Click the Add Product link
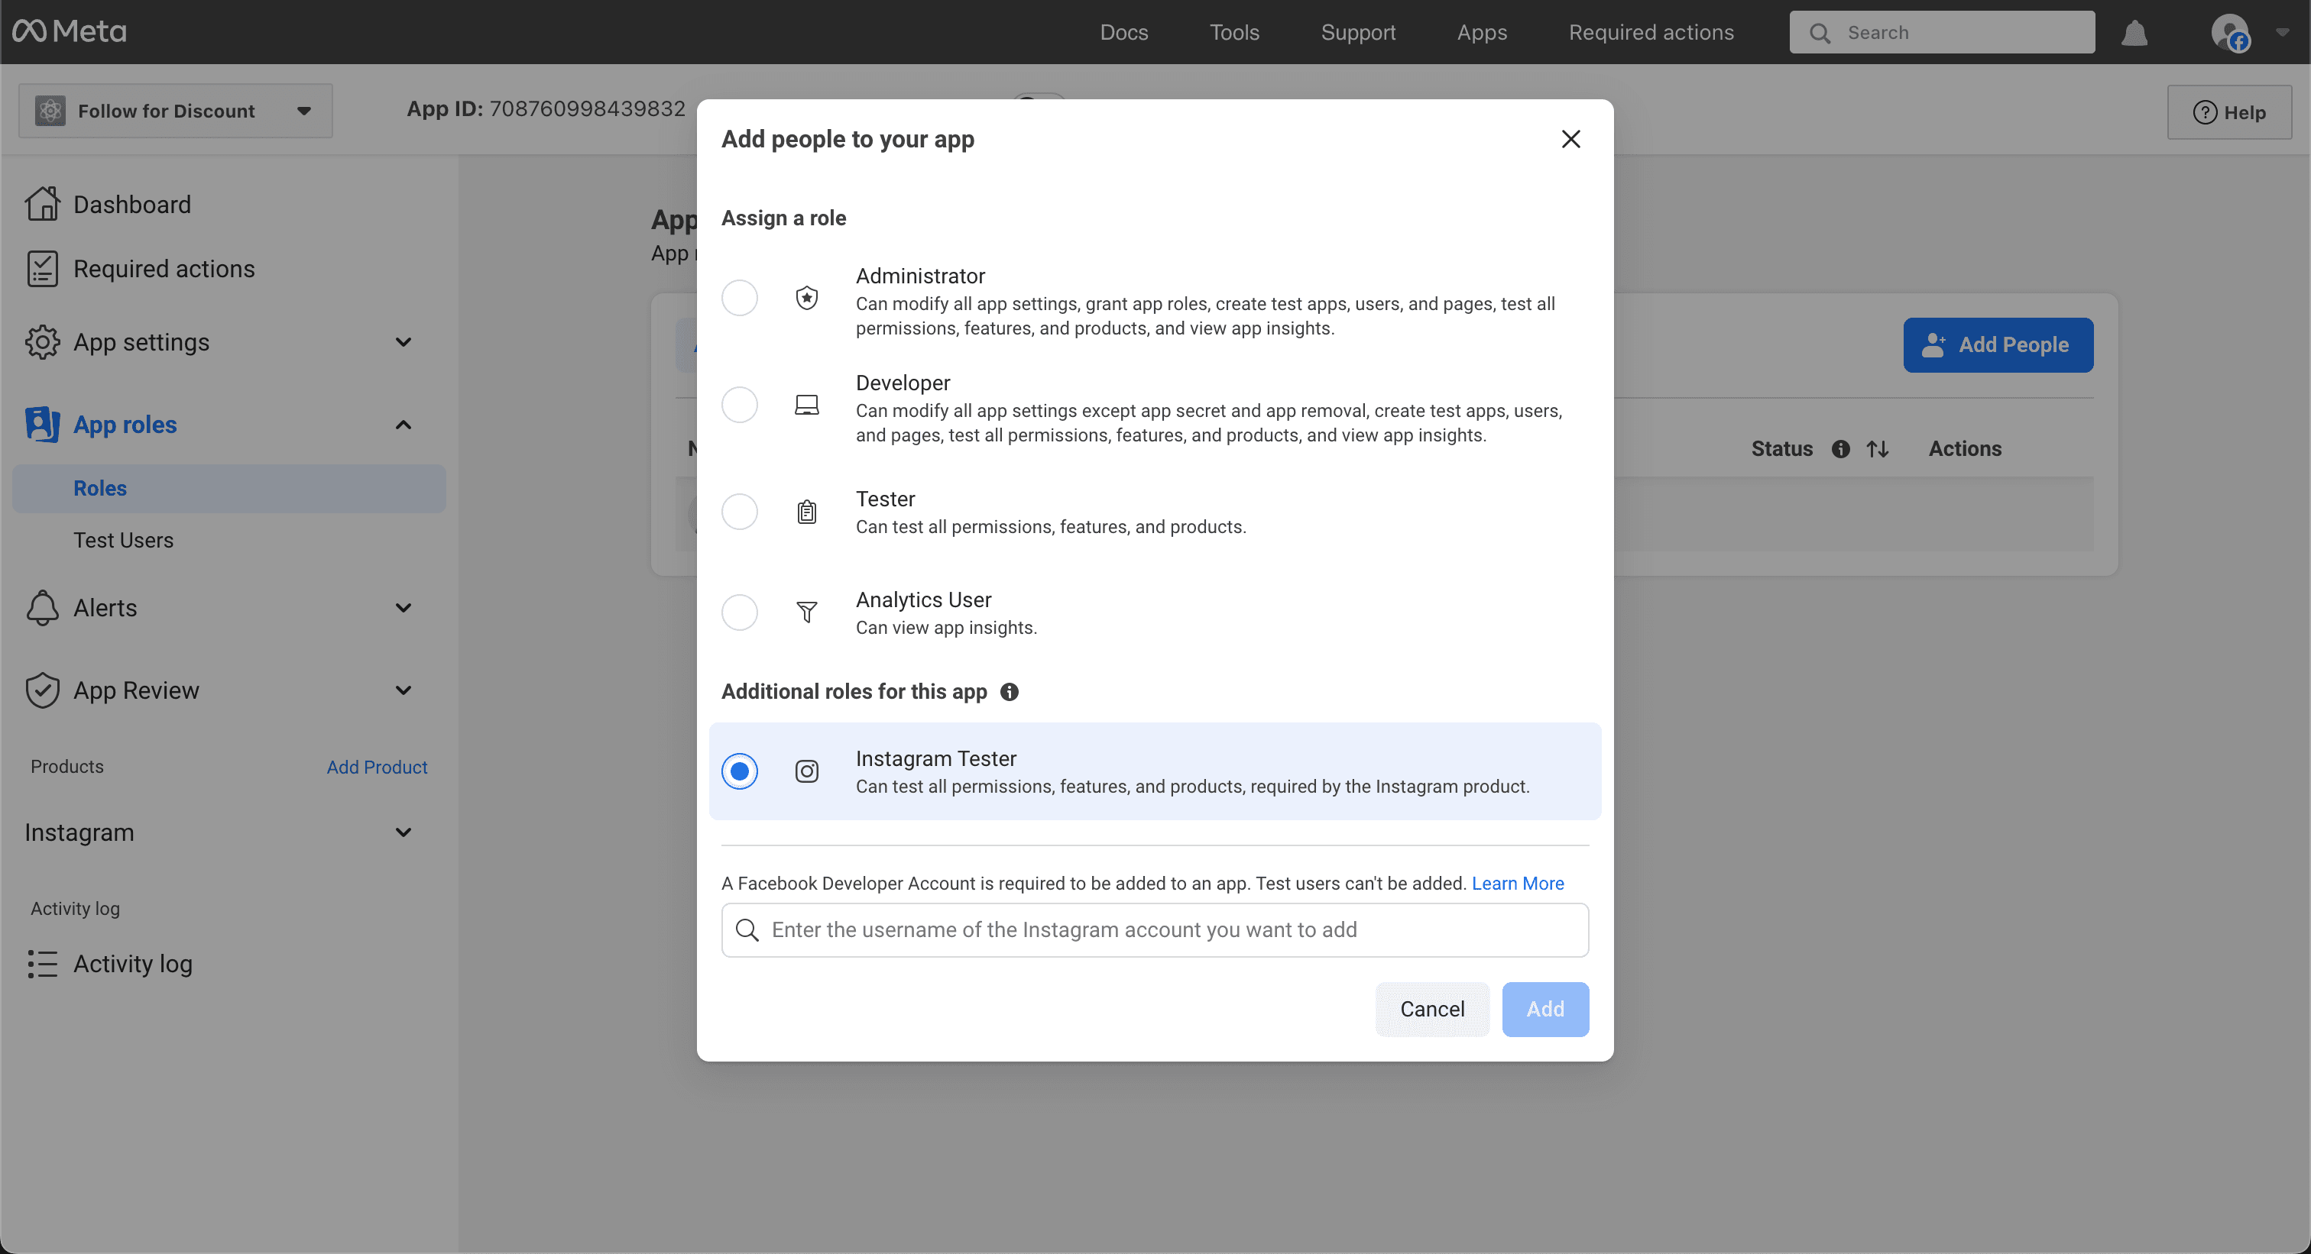The height and width of the screenshot is (1254, 2311). point(377,768)
